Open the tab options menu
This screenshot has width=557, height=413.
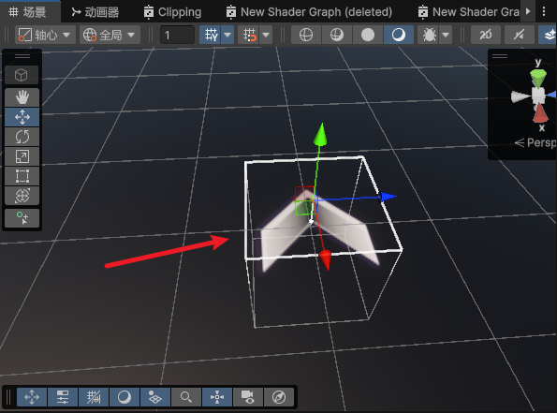click(x=544, y=11)
